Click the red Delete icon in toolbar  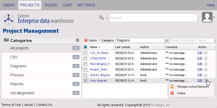click(86, 40)
